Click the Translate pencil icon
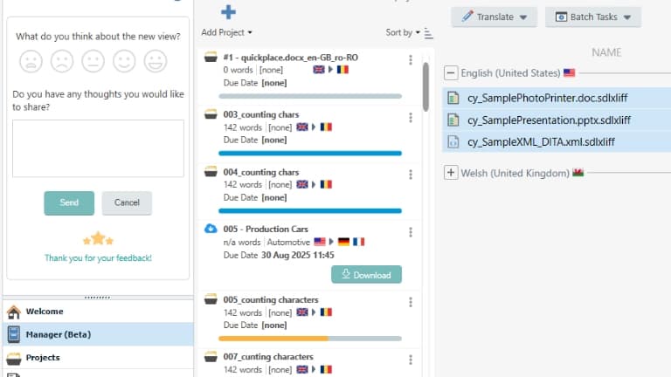 467,17
